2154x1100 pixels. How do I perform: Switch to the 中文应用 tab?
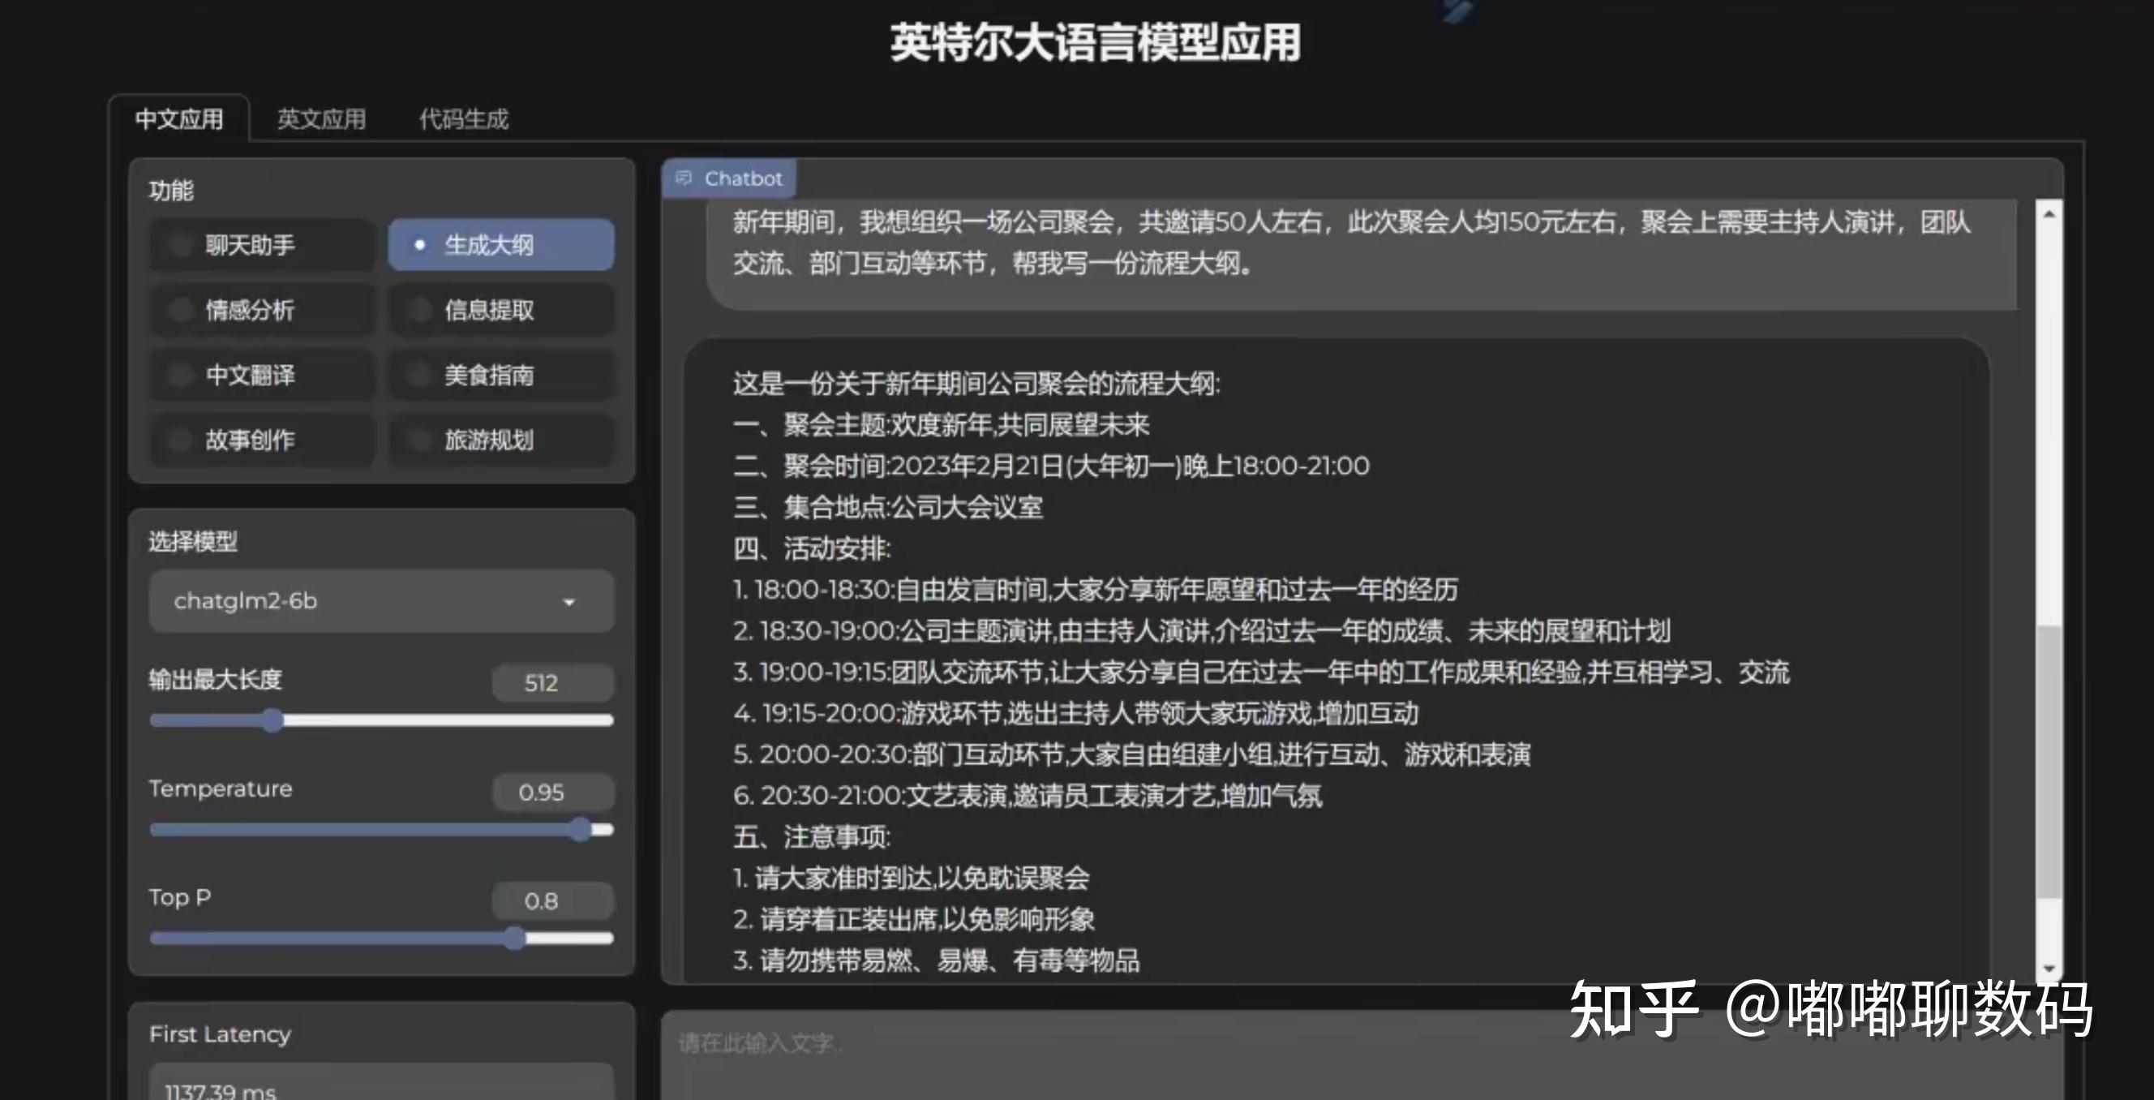[179, 118]
